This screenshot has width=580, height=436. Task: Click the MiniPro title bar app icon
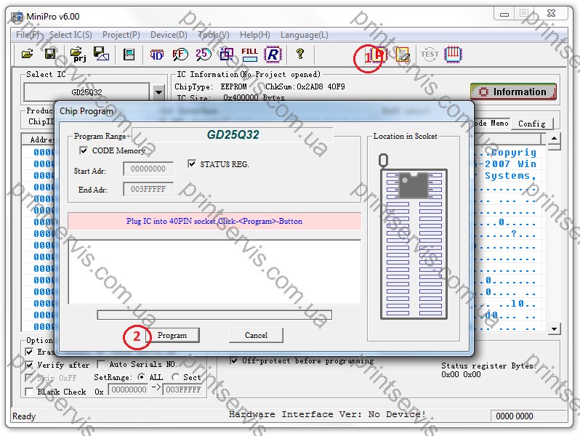[x=17, y=17]
